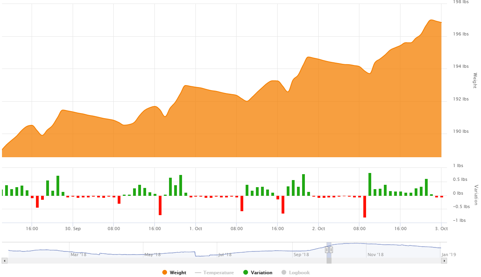
Task: Click the orange Weight legend circle icon
Action: click(x=165, y=273)
